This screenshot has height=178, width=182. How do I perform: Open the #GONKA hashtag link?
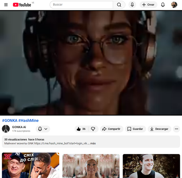click(10, 120)
